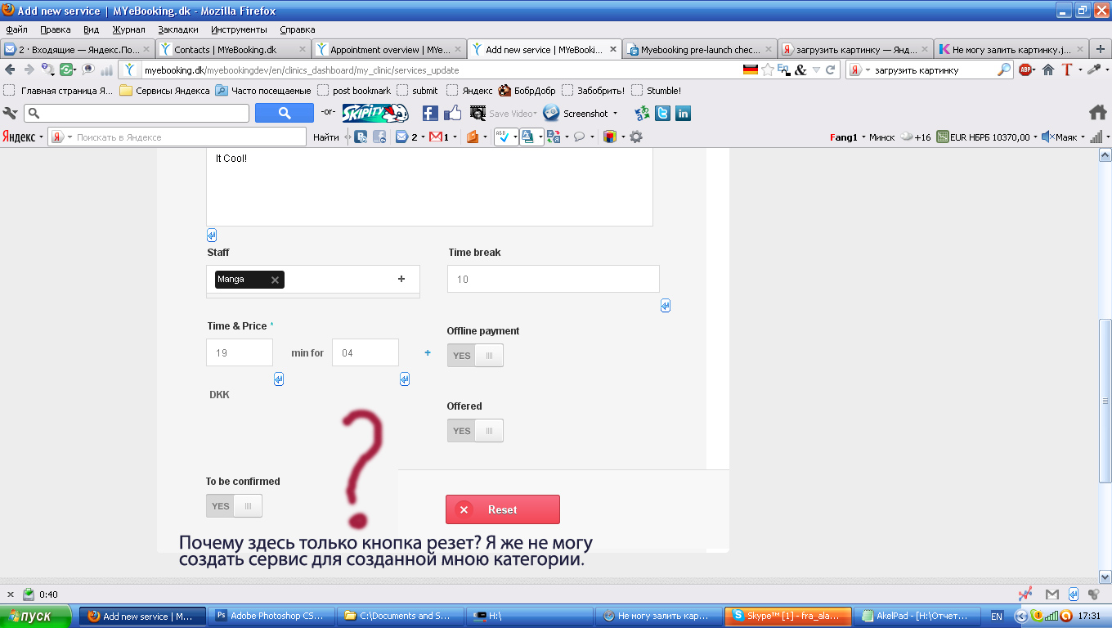The height and width of the screenshot is (628, 1112).
Task: Click the wrench settings icon in the Skipity toolbar
Action: coord(11,113)
